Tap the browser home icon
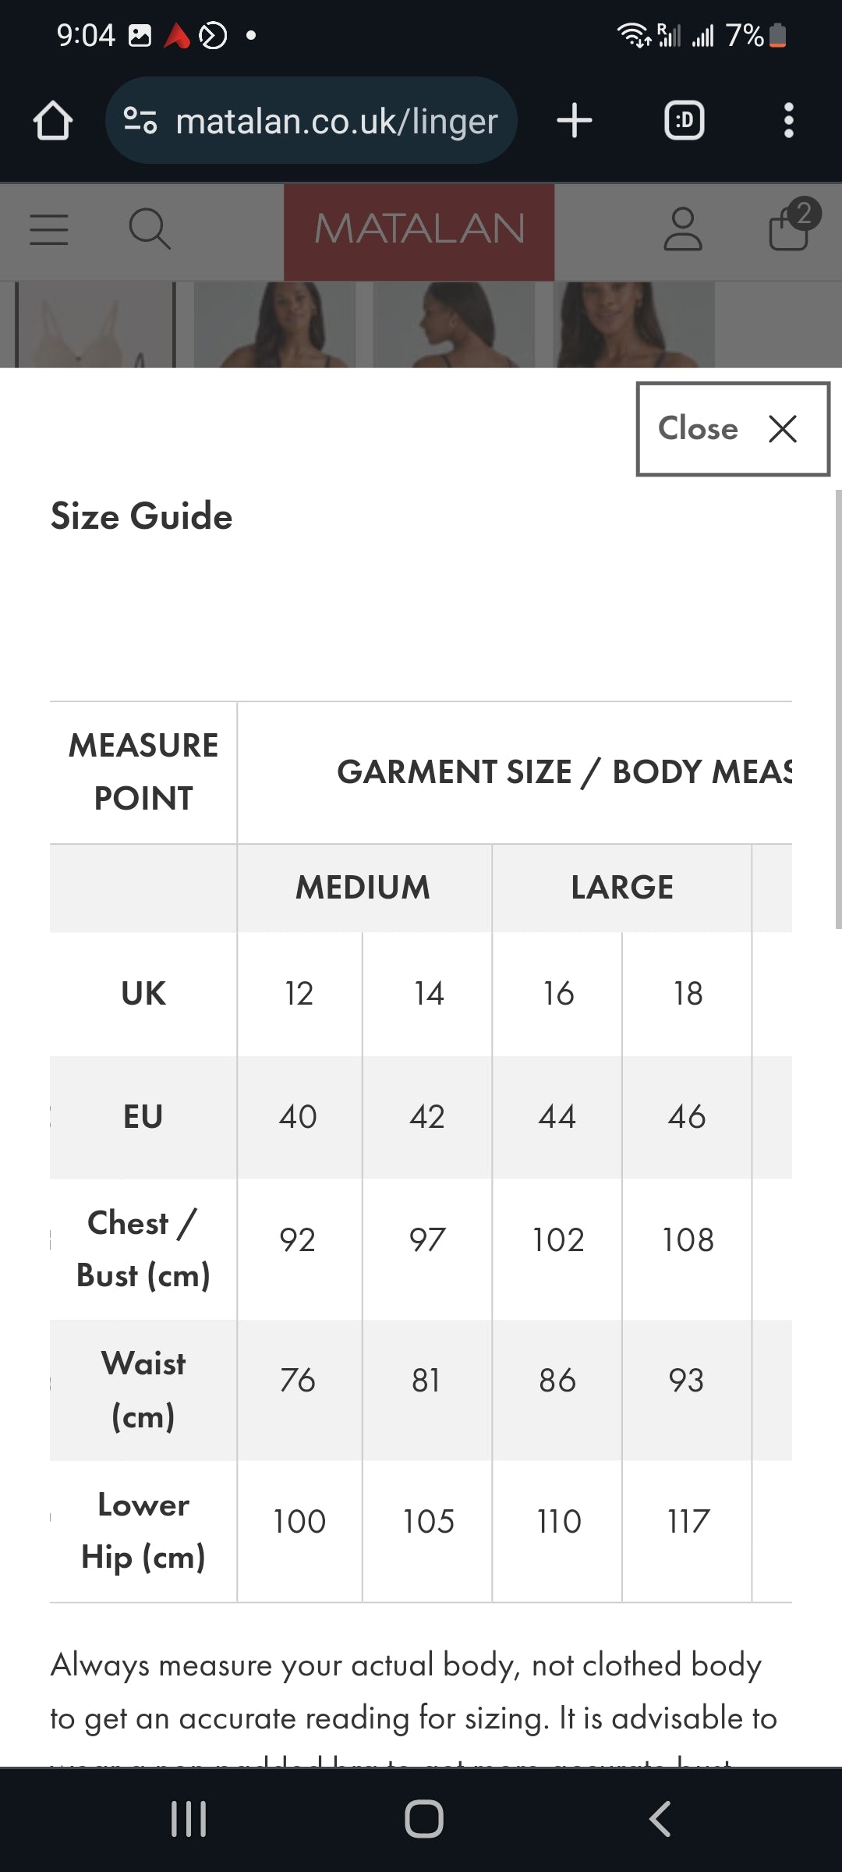This screenshot has width=842, height=1872. pyautogui.click(x=52, y=121)
